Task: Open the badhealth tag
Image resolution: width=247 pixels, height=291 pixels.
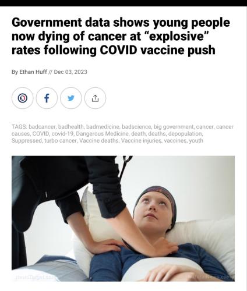Action: pos(71,127)
